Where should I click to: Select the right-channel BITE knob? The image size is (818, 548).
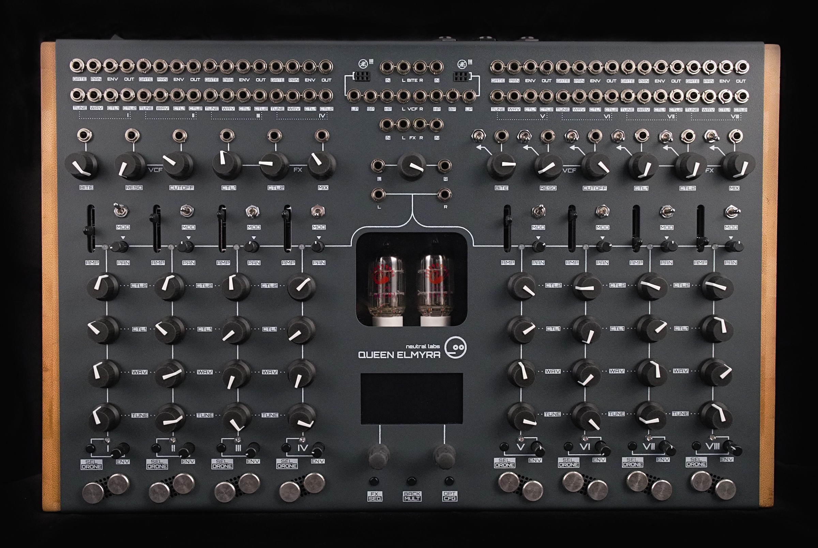coord(501,166)
